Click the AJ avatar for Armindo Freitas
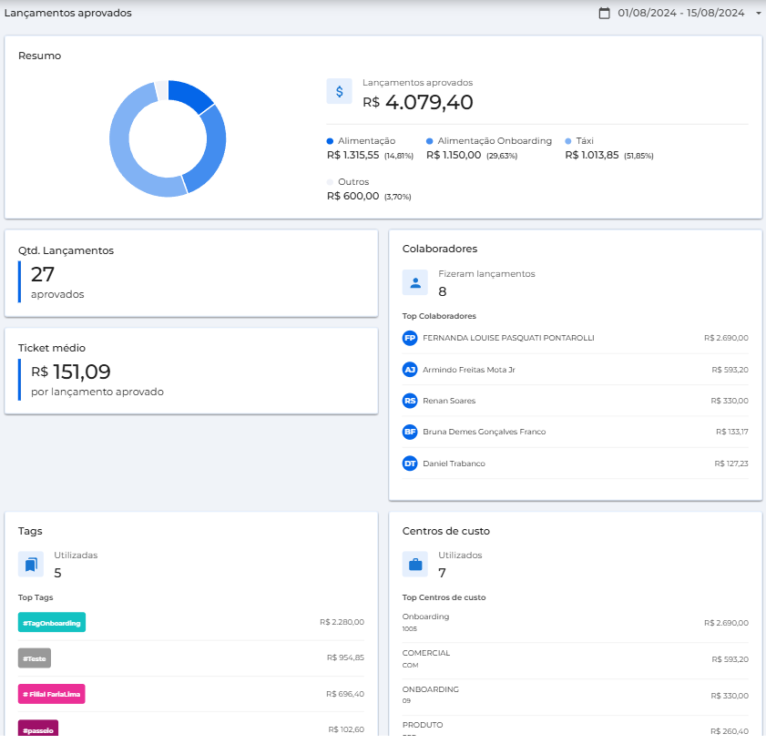 coord(410,370)
